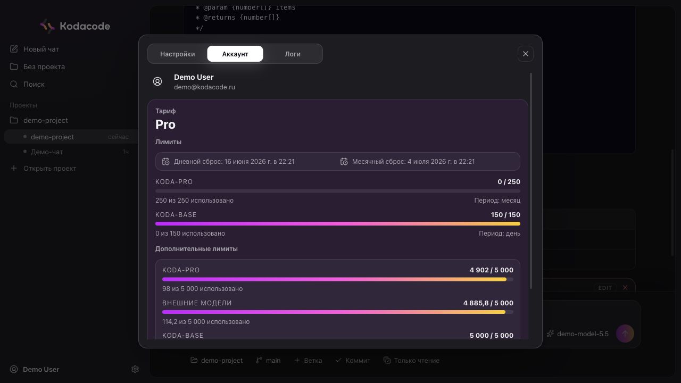This screenshot has height=383, width=681.
Task: Open the demo-model-5.5 model selector
Action: pyautogui.click(x=577, y=334)
